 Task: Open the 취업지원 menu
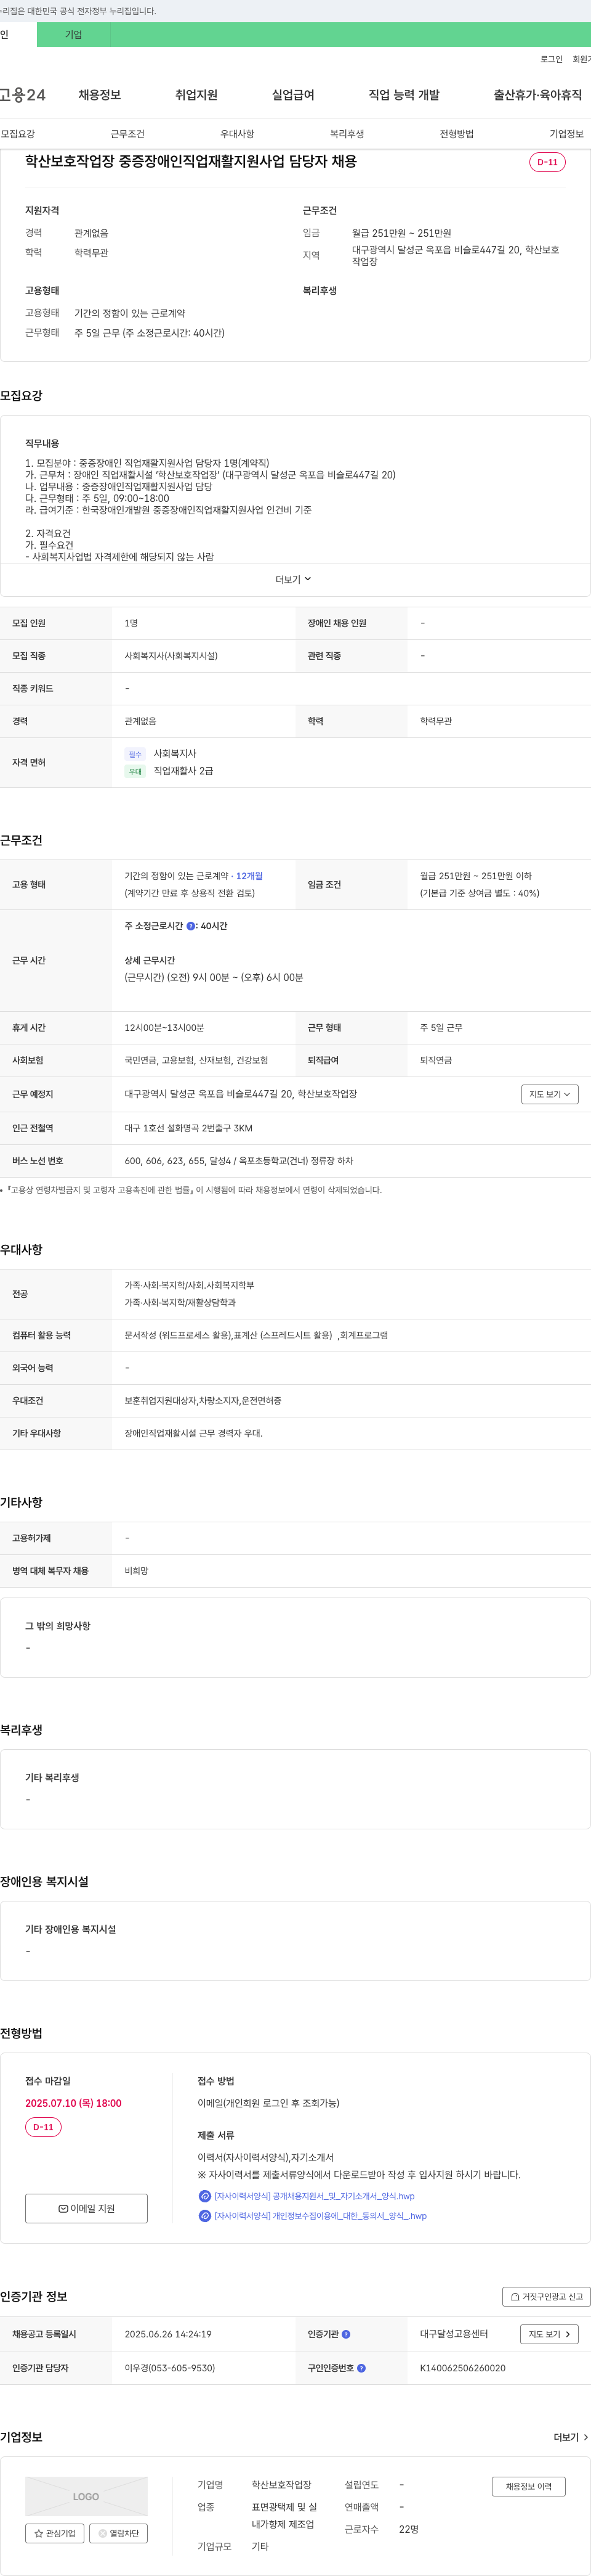pos(196,95)
